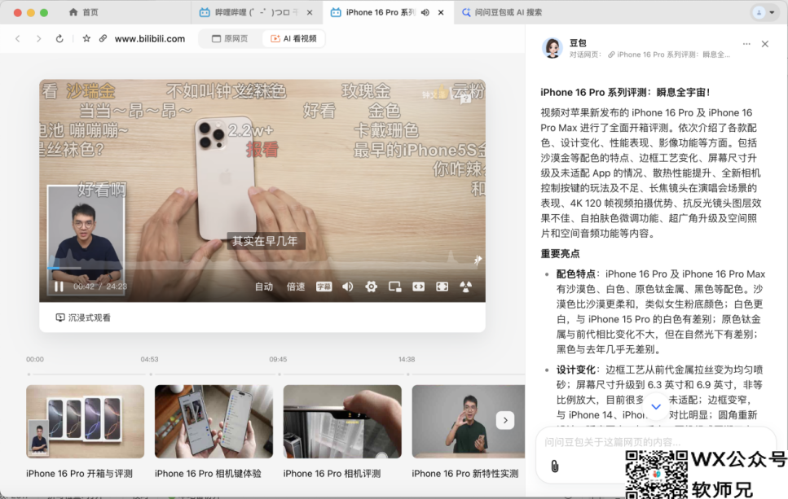Open the more options ellipsis in 豆包 panel
This screenshot has width=788, height=499.
coord(746,44)
